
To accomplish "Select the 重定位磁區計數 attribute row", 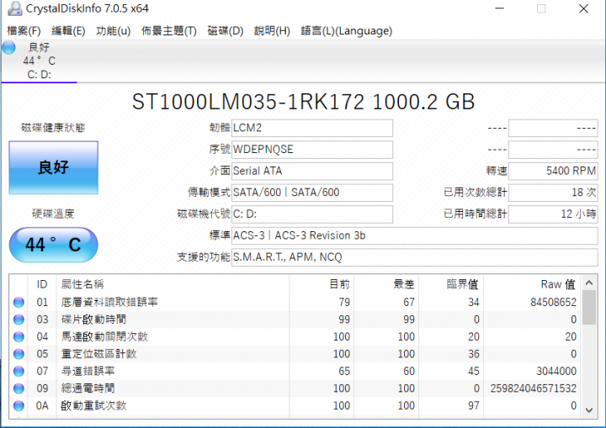I will coord(295,354).
